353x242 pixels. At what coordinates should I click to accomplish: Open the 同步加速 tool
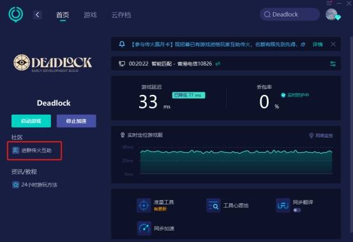156,228
